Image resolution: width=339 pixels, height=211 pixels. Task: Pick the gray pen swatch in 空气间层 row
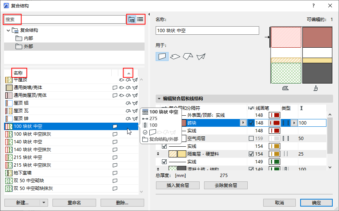274,138
